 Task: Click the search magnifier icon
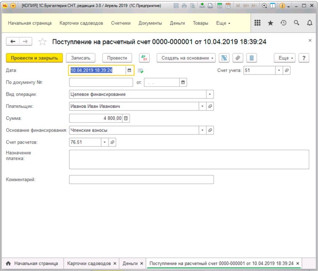(296, 23)
